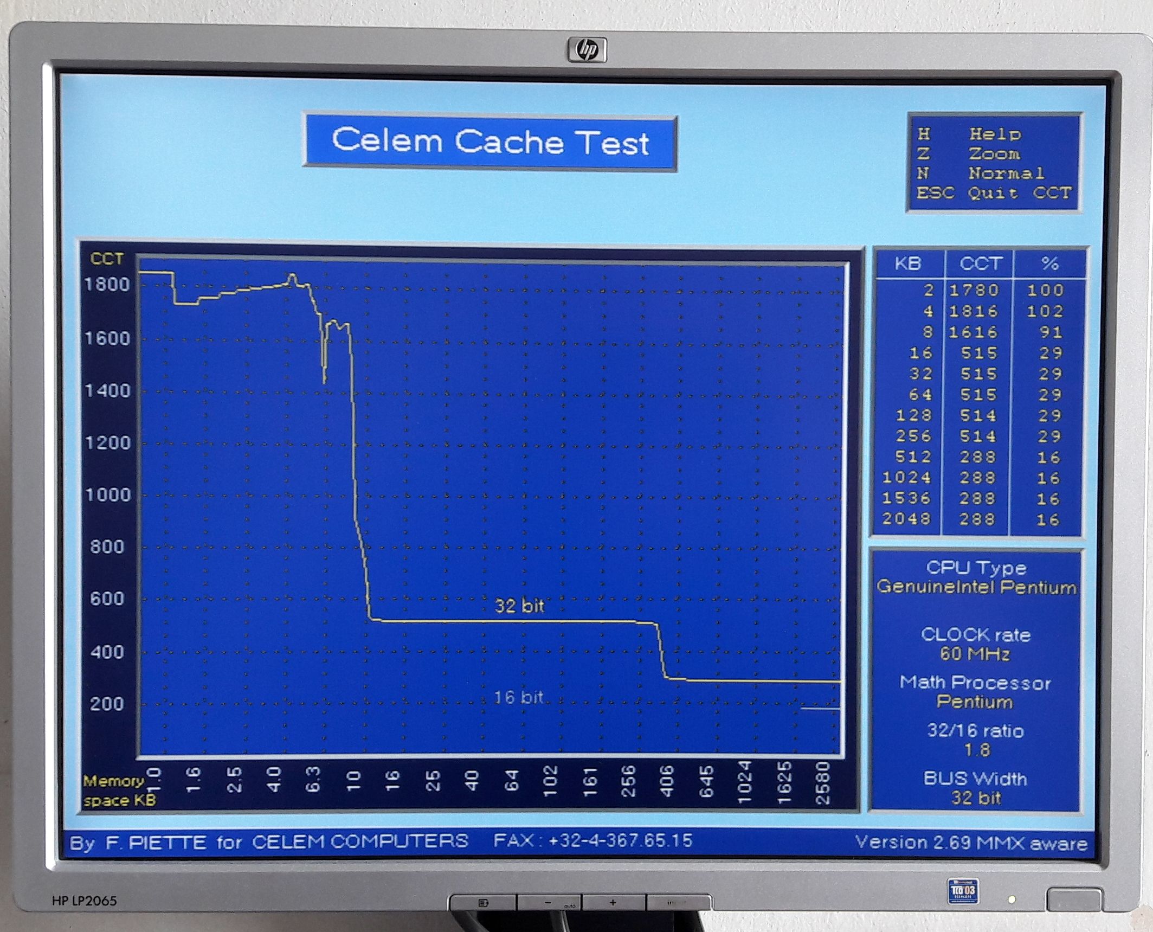Click the 'FAX : +32-4-367.65.15' footer text

coord(593,841)
